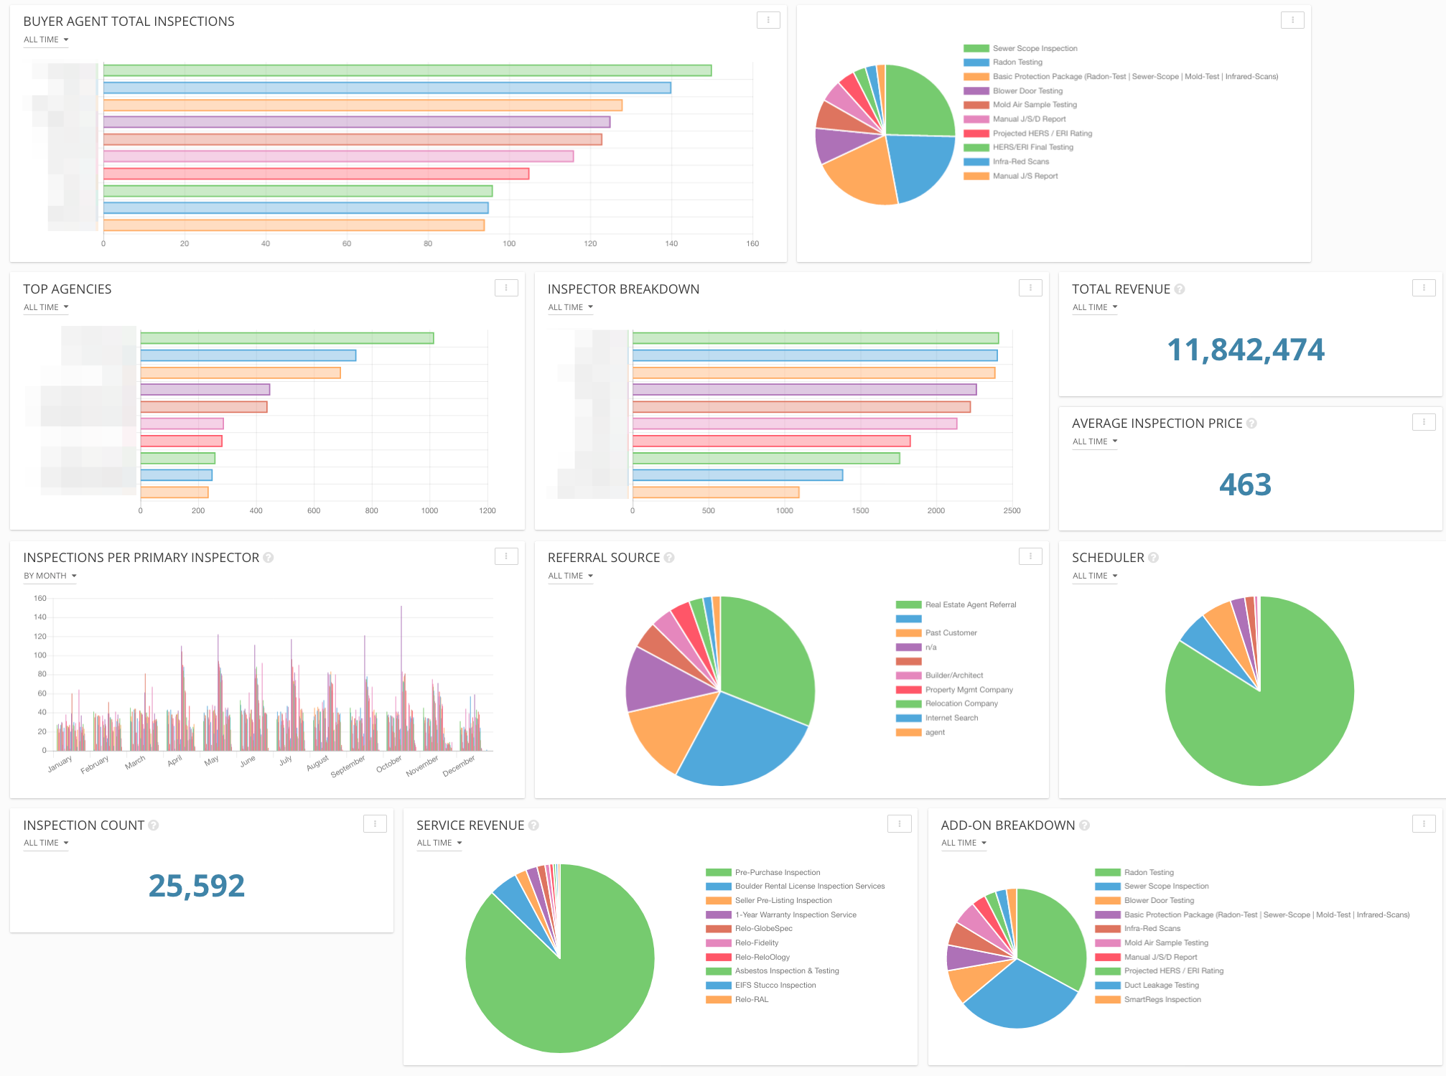
Task: Toggle SmartRegs Inspection legend in Add-On Breakdown
Action: point(1148,1000)
